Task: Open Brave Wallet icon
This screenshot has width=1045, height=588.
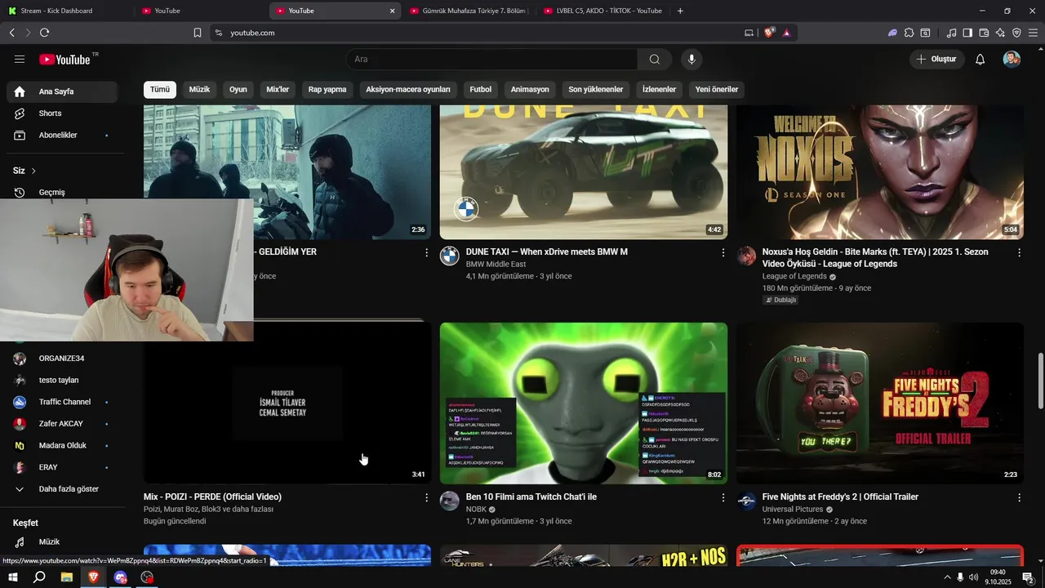Action: click(984, 33)
